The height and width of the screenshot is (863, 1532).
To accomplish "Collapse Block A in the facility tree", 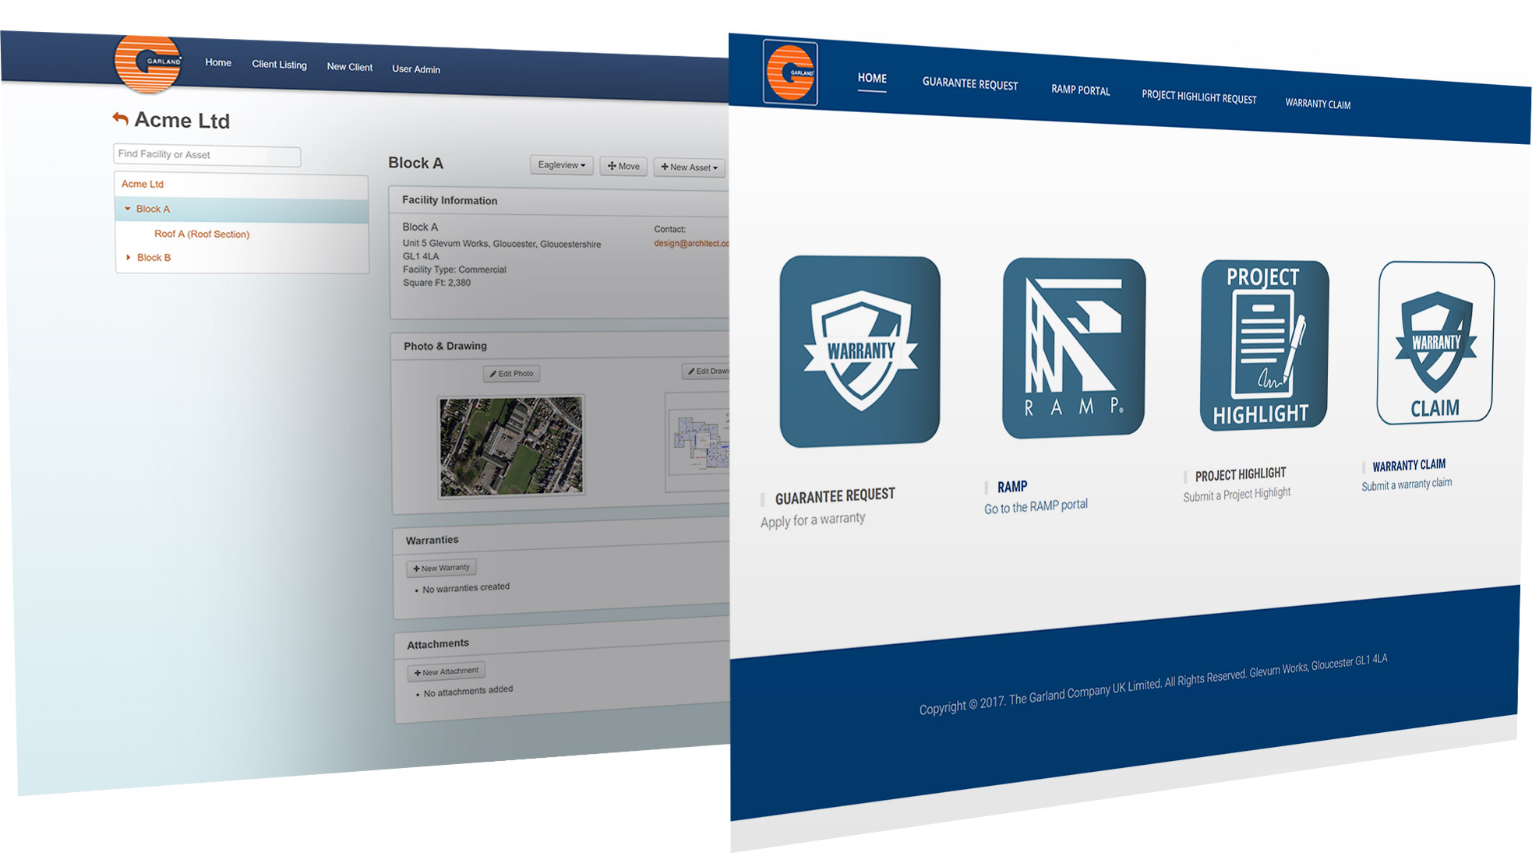I will pyautogui.click(x=127, y=209).
